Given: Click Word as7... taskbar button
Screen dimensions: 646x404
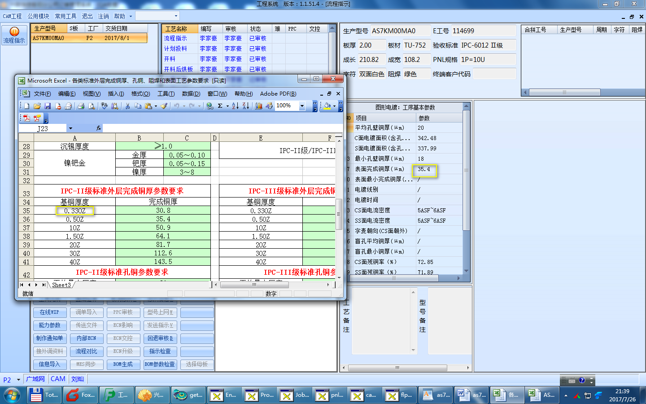Looking at the screenshot, I should pos(471,395).
